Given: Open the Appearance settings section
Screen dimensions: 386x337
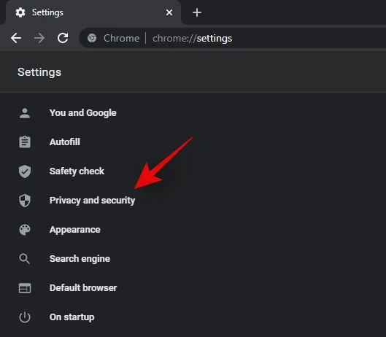Looking at the screenshot, I should coord(75,230).
